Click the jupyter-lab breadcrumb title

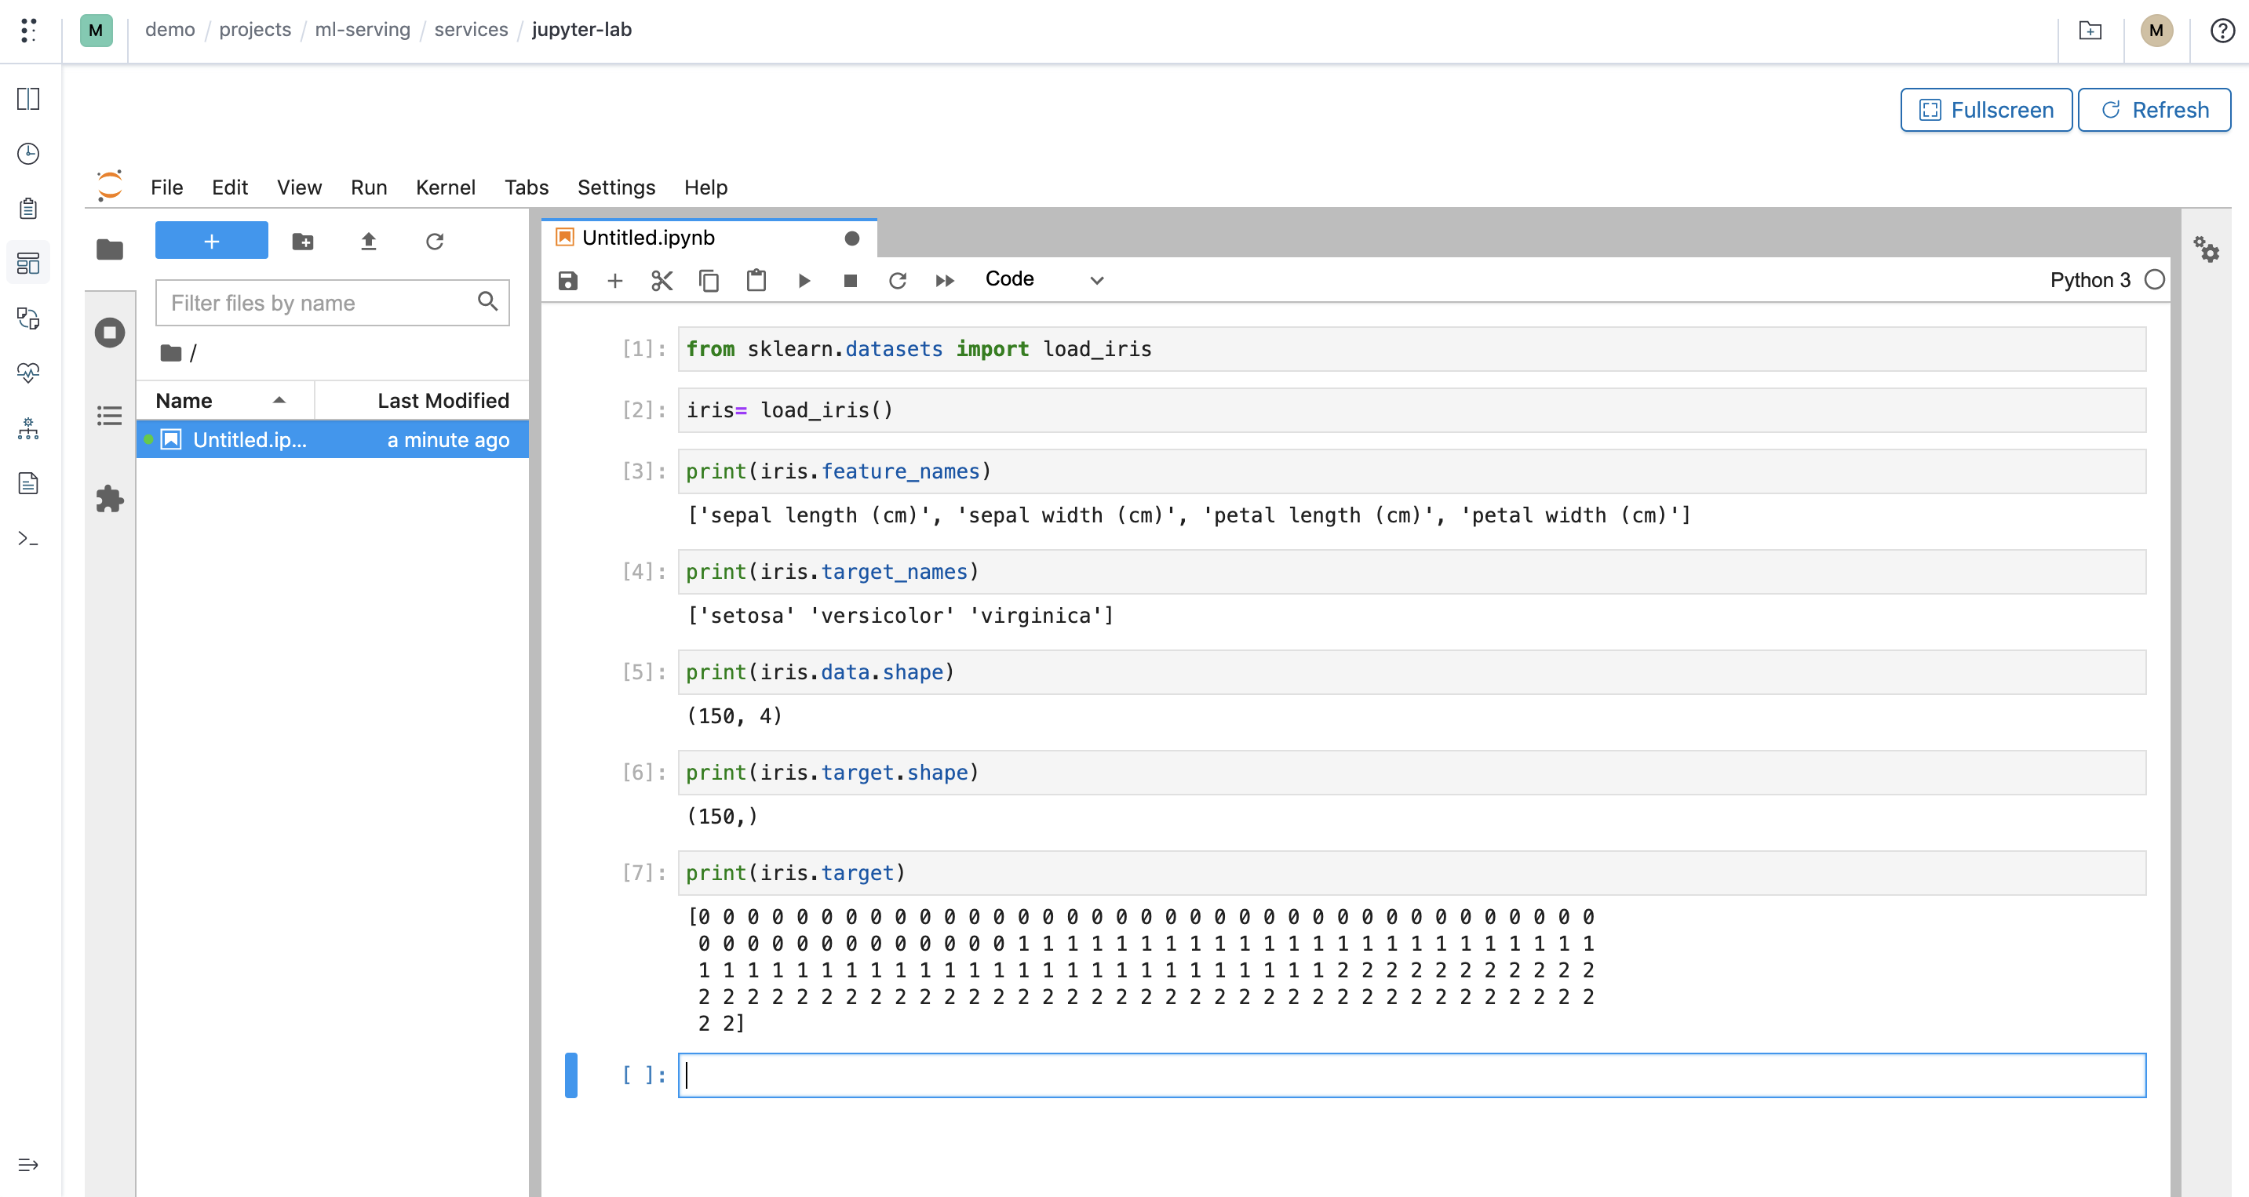[581, 30]
